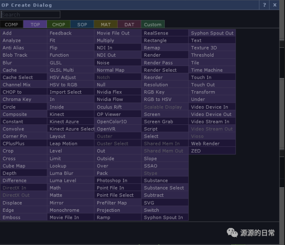The image size is (285, 245).
Task: Choose the Crop operator
Action: (x=23, y=151)
